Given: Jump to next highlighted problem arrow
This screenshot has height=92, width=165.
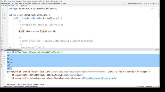Looking at the screenshot, I should pyautogui.click(x=158, y=8).
